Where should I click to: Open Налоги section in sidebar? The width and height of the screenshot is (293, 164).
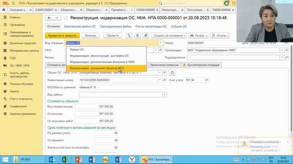tap(14, 91)
